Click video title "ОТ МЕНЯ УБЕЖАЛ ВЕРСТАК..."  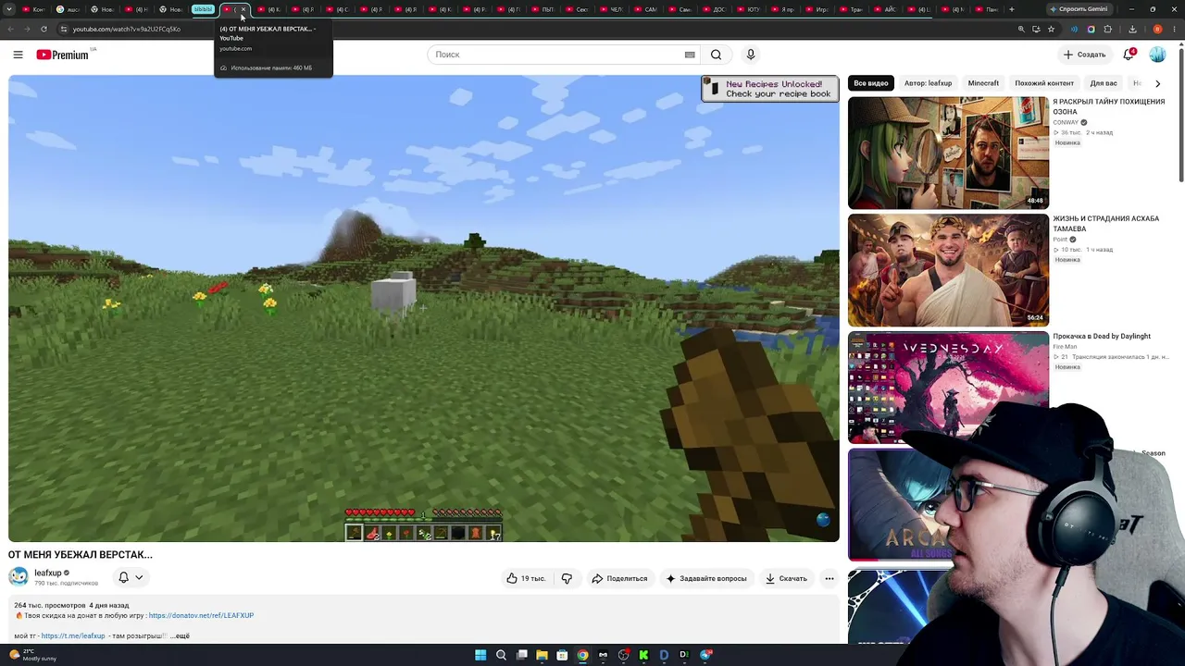(81, 555)
